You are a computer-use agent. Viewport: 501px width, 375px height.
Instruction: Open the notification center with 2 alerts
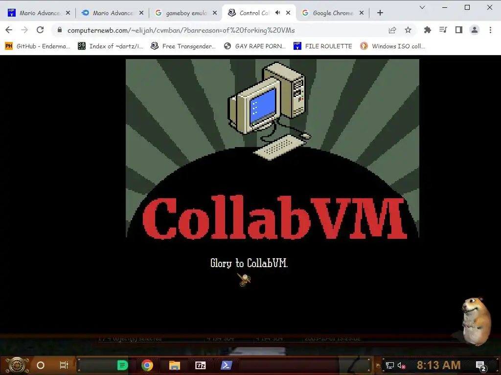[481, 366]
